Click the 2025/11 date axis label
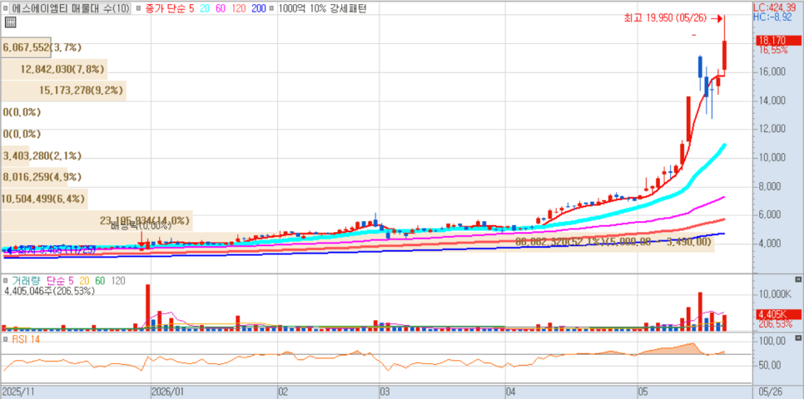 click(17, 392)
